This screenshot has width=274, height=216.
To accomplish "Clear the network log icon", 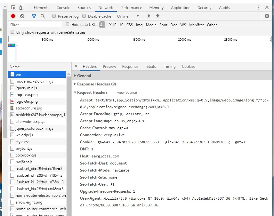I will pyautogui.click(x=22, y=16).
